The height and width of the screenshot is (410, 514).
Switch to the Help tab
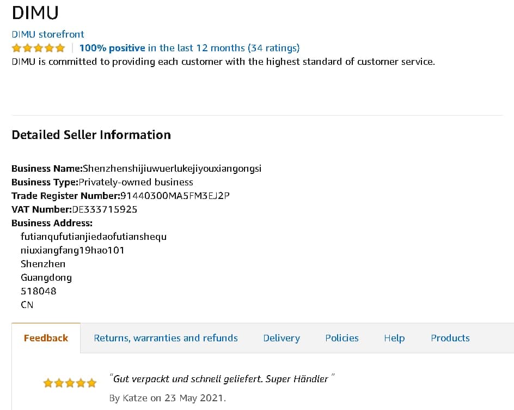tap(394, 338)
